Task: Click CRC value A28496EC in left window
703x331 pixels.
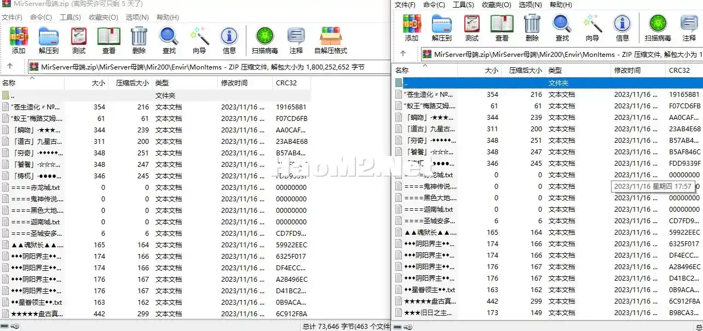Action: tap(292, 279)
